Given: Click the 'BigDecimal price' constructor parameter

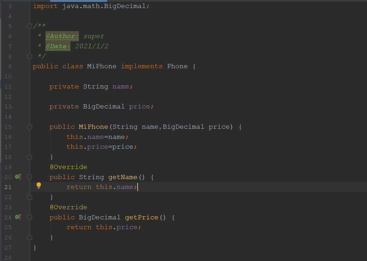Looking at the screenshot, I should pyautogui.click(x=184, y=127).
